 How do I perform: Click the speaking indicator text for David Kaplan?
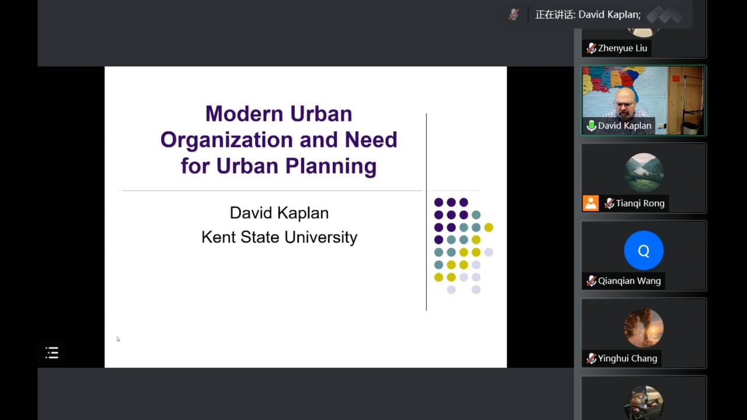pyautogui.click(x=588, y=15)
